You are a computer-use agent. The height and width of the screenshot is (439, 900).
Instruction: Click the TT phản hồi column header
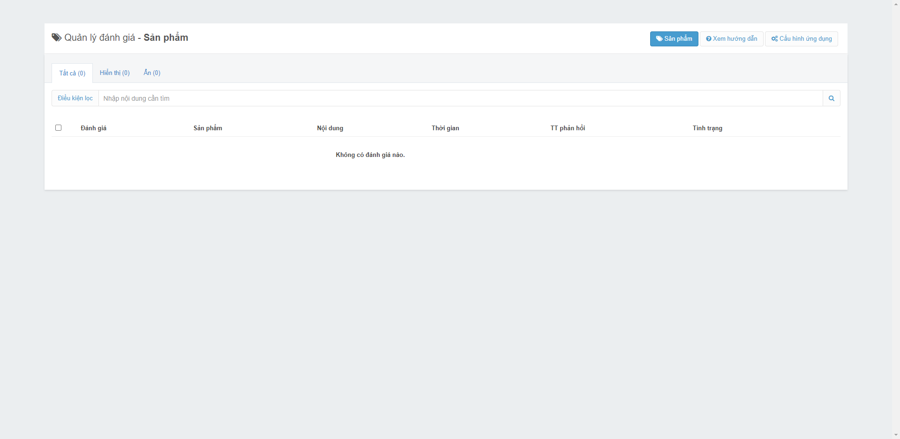[x=568, y=128]
